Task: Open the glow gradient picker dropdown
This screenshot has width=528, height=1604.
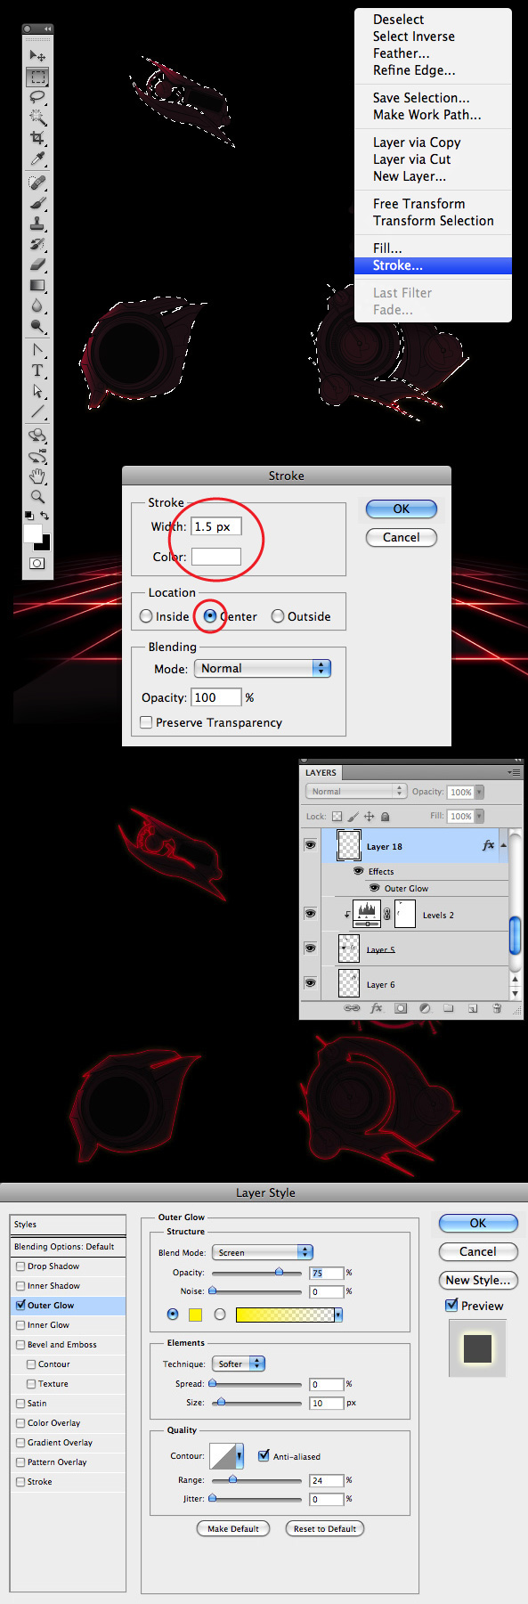Action: point(338,1315)
